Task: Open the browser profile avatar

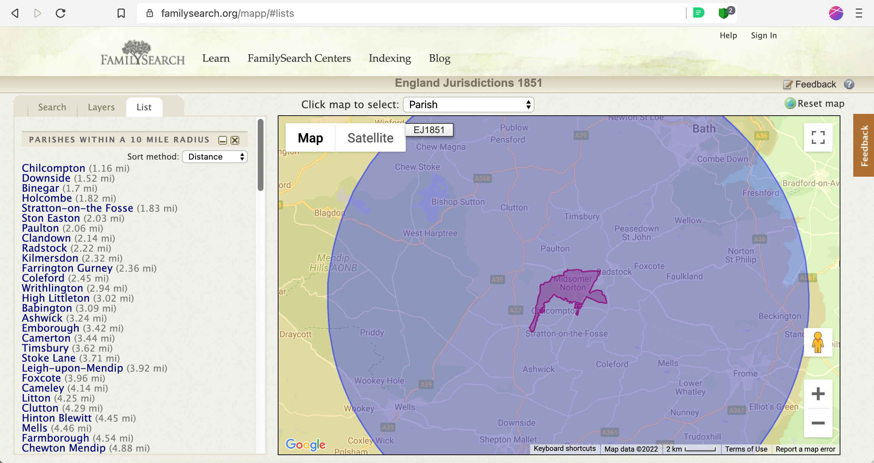Action: [x=836, y=14]
